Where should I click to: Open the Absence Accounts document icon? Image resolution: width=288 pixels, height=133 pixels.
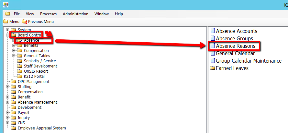[x=213, y=31]
